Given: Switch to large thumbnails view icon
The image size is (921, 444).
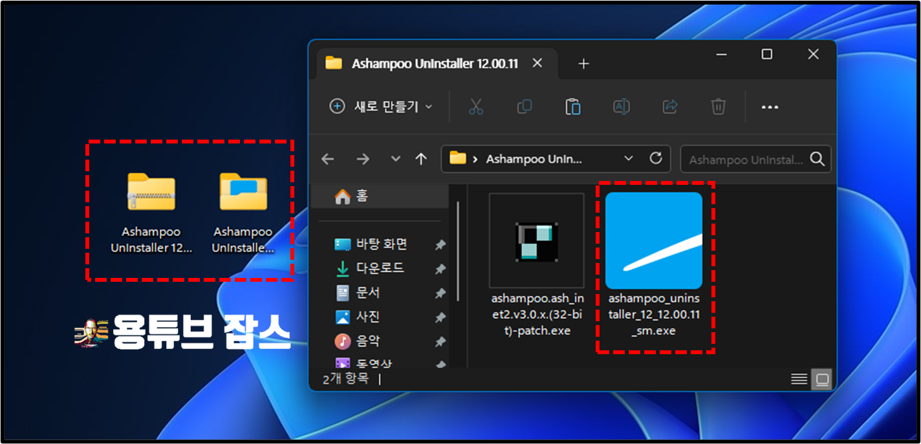Looking at the screenshot, I should (822, 379).
